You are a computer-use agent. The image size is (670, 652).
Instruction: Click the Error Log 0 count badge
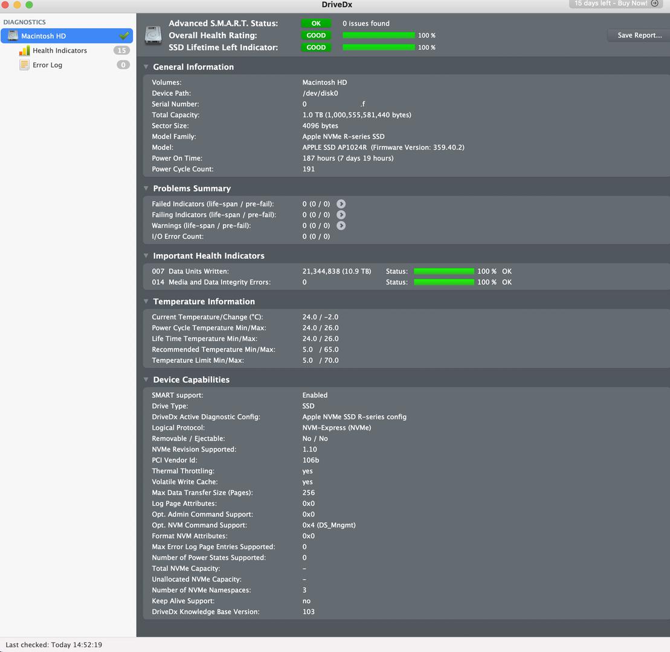[x=123, y=65]
